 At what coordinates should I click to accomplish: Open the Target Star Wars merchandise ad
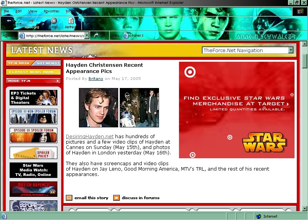[237, 110]
